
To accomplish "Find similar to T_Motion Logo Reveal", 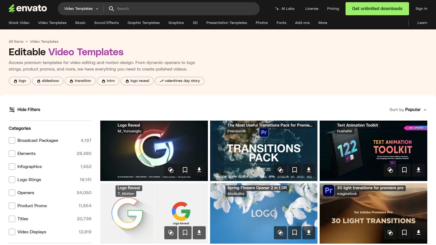I will click(171, 233).
